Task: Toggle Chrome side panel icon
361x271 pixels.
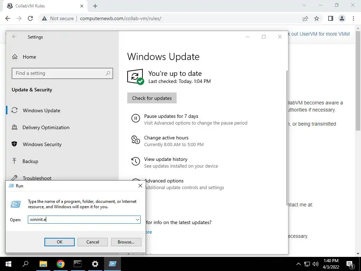Action: [331, 18]
